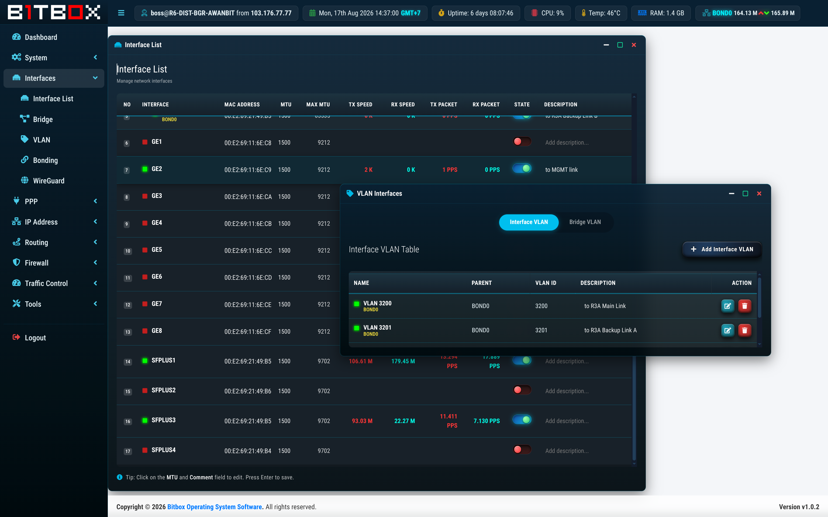Open the VLAN tag item in sidebar
The height and width of the screenshot is (517, 828).
pos(42,140)
